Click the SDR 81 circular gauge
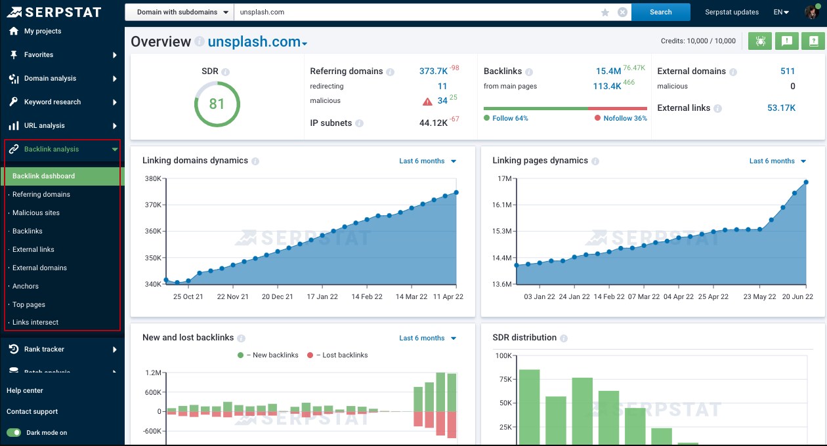This screenshot has height=446, width=827. pyautogui.click(x=217, y=104)
